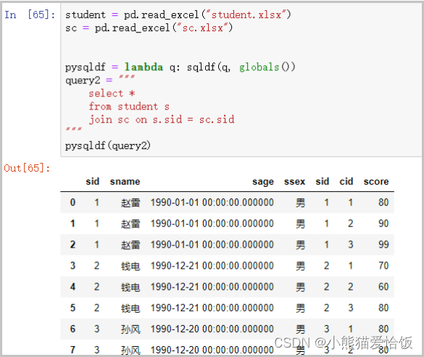Click the 'query2 =' line
Screen dimensions: 424x357
100,80
